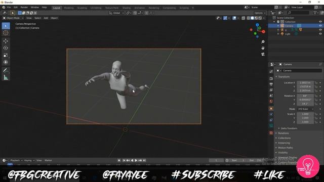The width and height of the screenshot is (324, 182).
Task: Open the Window menu
Action: tap(35, 8)
